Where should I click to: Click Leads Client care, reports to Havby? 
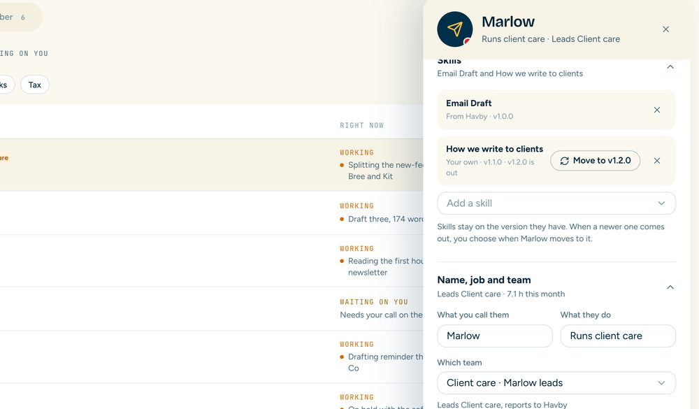click(502, 405)
